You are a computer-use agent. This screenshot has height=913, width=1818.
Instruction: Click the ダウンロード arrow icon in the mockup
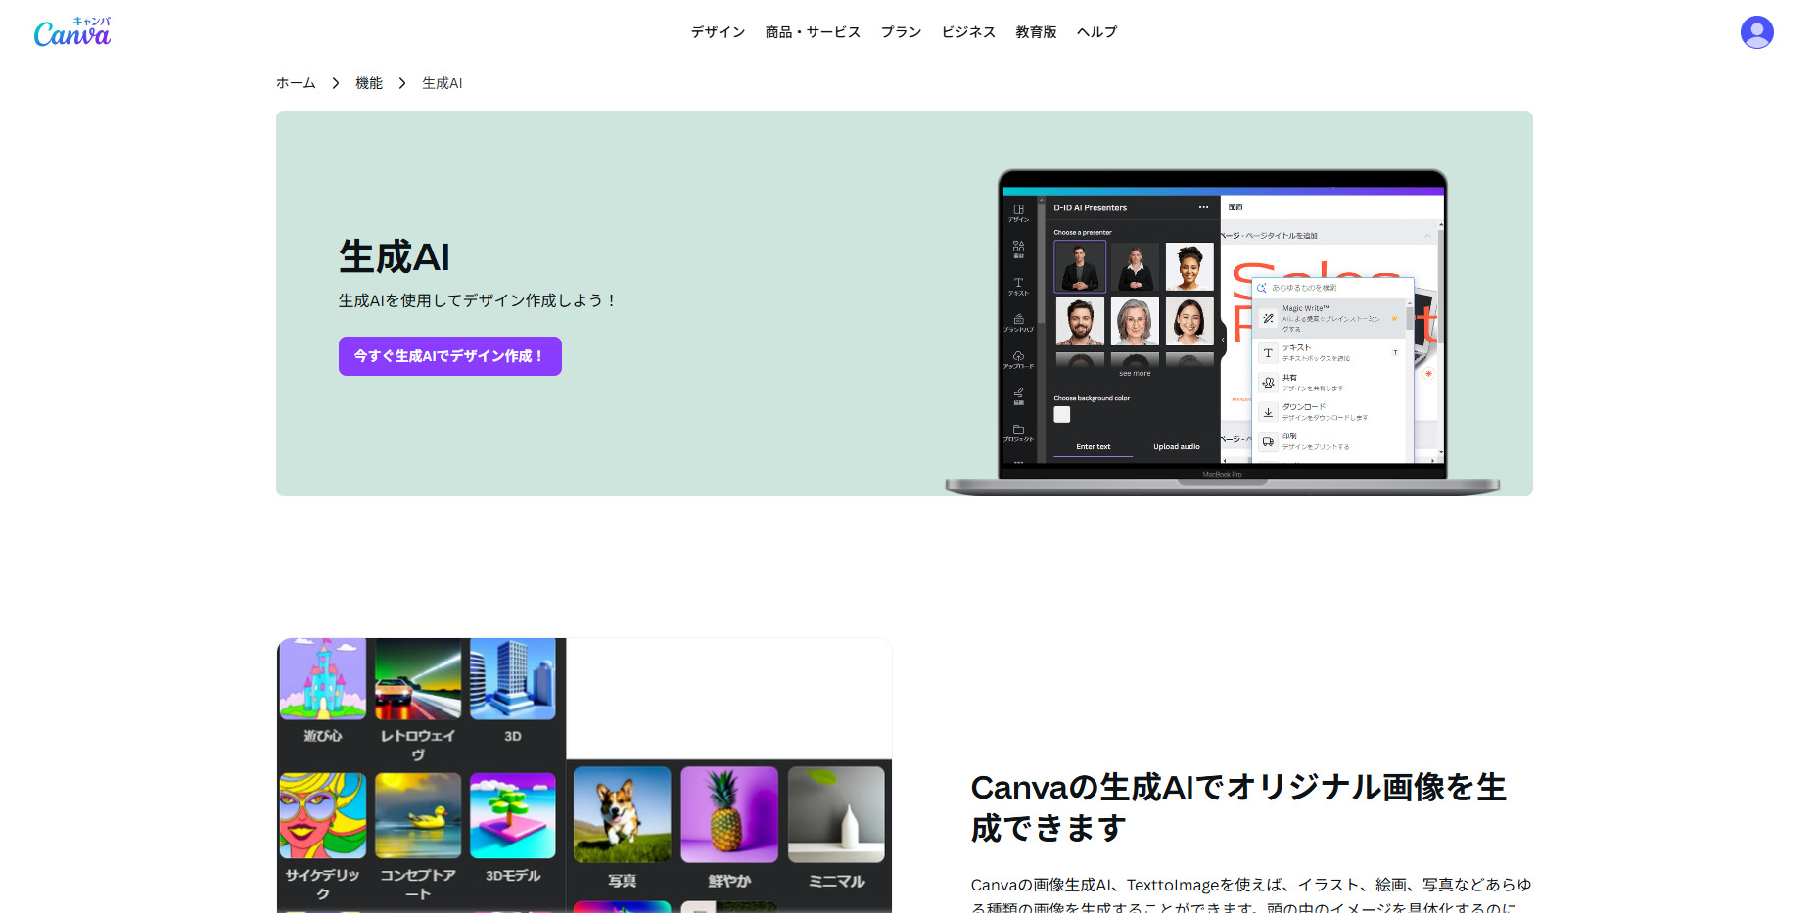coord(1268,412)
